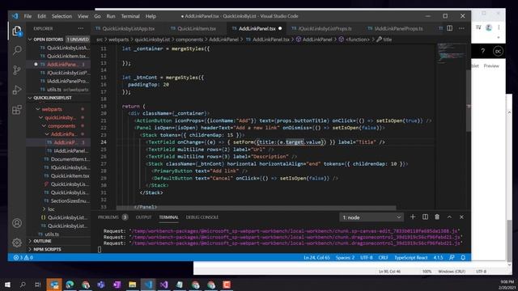This screenshot has width=518, height=291.
Task: Open the Microsoft Teams taskbar icon
Action: click(x=101, y=285)
